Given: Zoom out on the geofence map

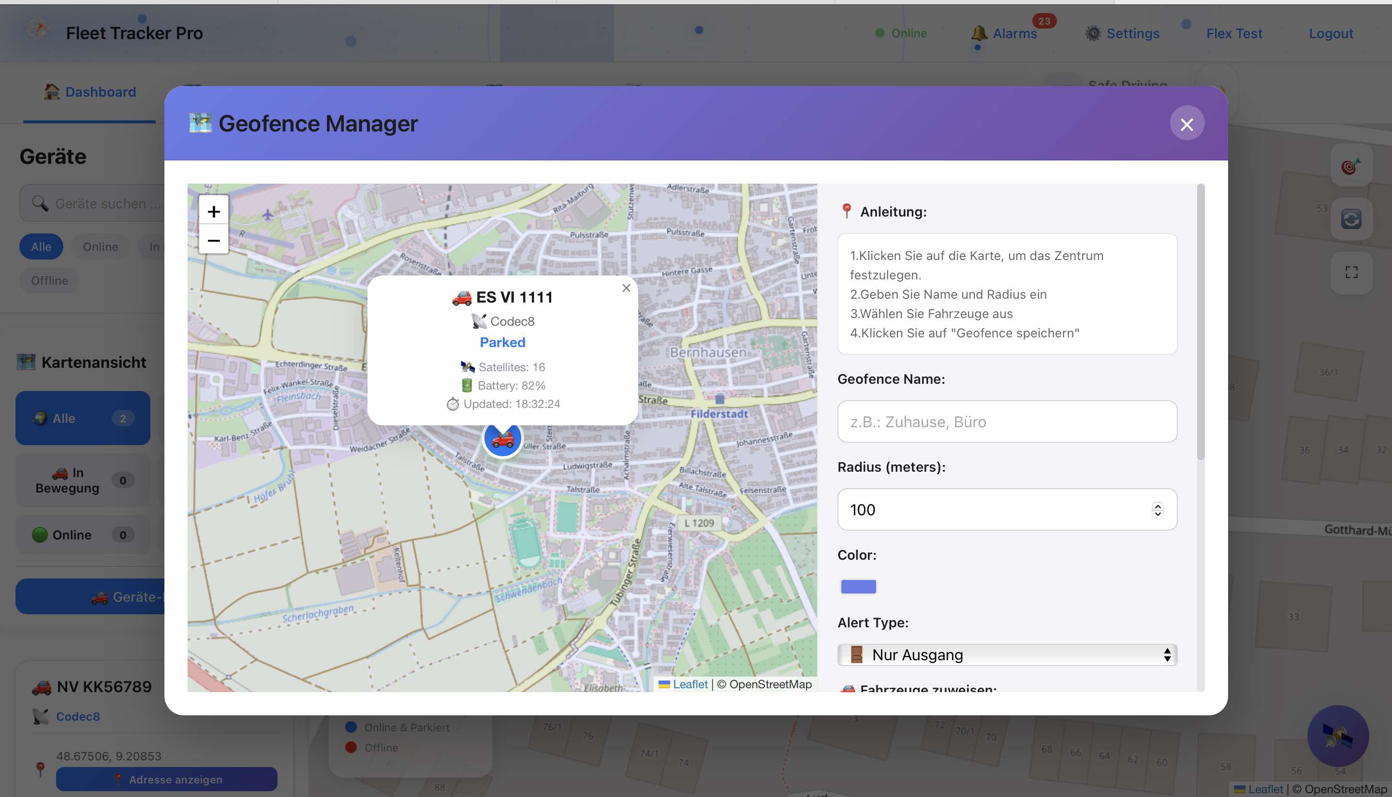Looking at the screenshot, I should [214, 240].
